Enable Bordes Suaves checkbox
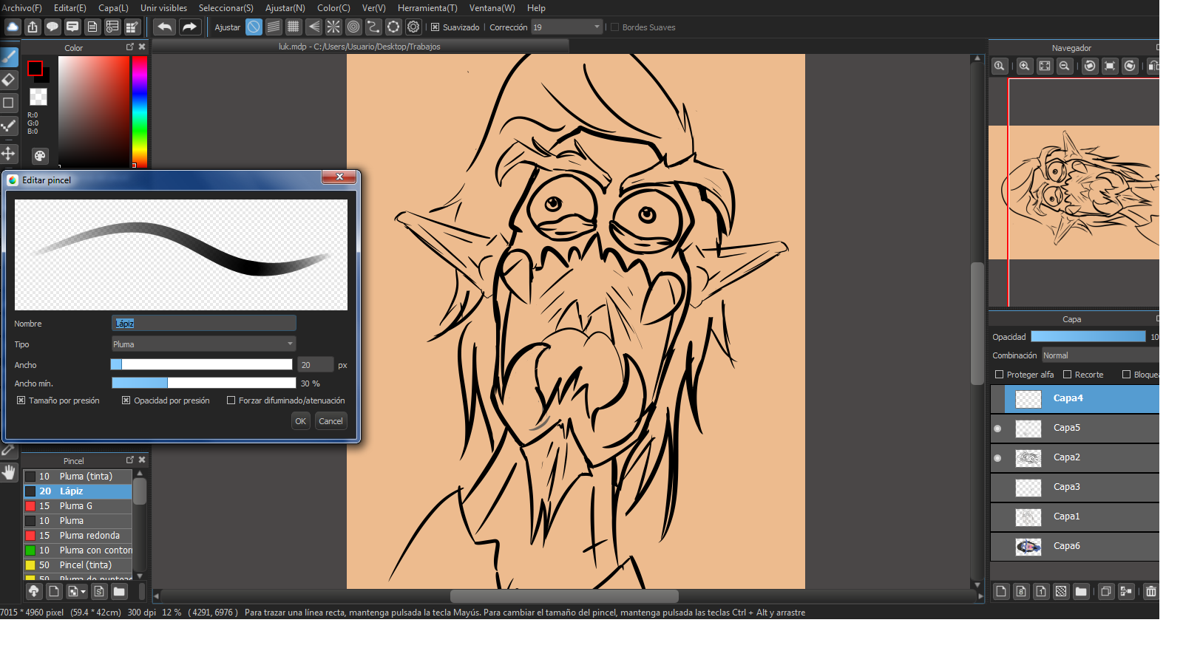 click(614, 27)
